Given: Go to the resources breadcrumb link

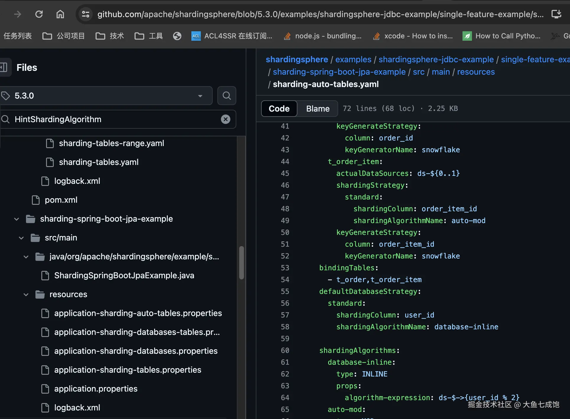Looking at the screenshot, I should tap(475, 72).
